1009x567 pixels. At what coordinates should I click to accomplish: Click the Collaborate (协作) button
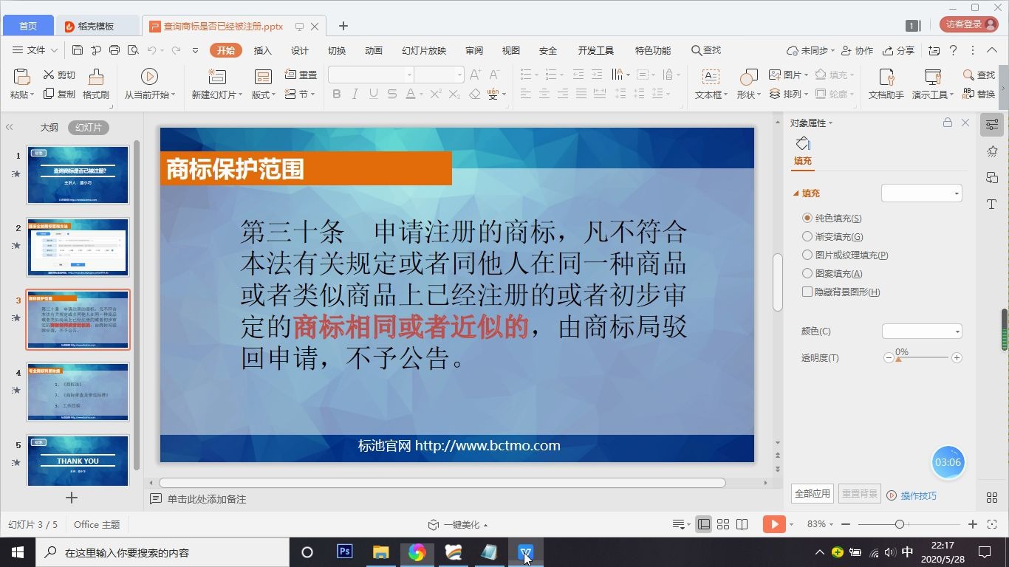tap(858, 50)
